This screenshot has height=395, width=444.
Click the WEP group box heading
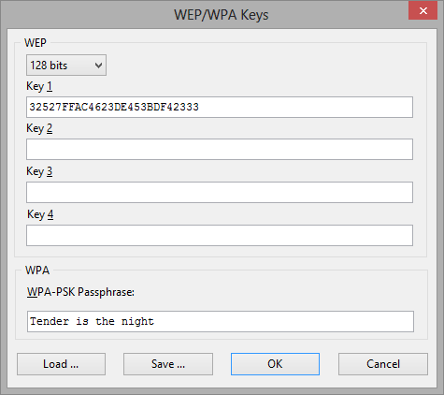click(36, 43)
